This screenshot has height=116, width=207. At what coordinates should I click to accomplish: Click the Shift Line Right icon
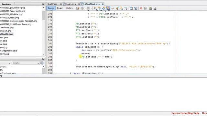pos(136,8)
